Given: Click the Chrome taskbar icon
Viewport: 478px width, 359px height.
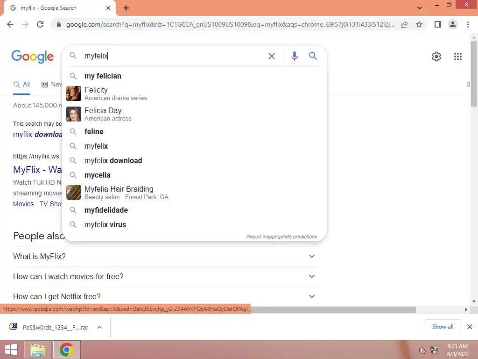Looking at the screenshot, I should pos(67,350).
